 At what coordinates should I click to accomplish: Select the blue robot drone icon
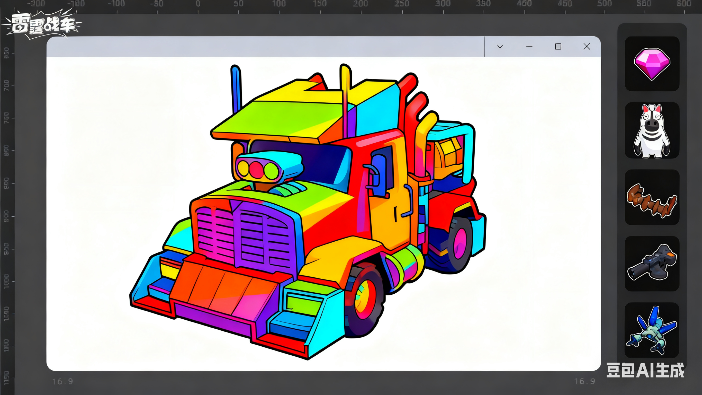(652, 330)
